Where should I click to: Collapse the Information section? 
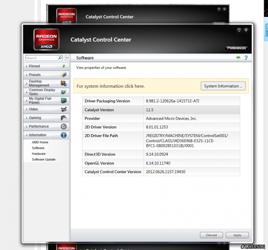pos(46,135)
